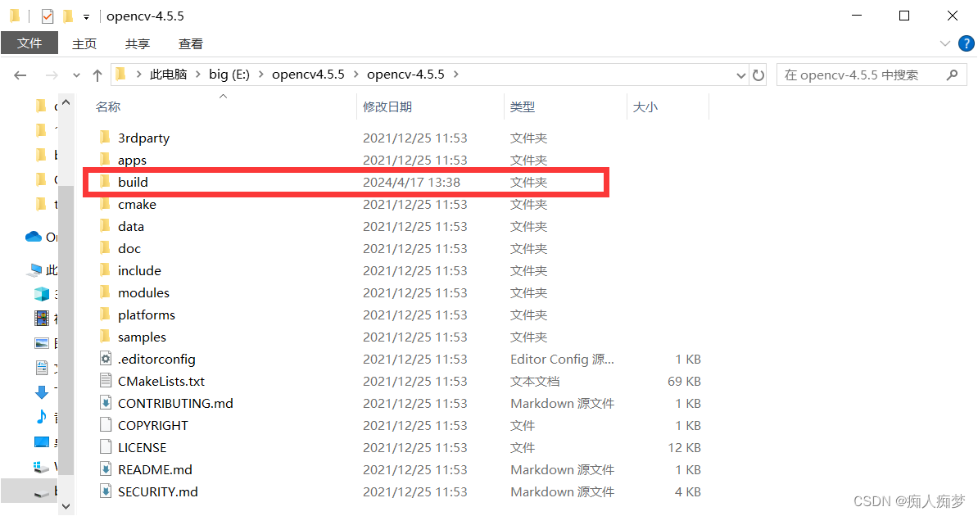Click the 3D objects cube icon in sidebar
The image size is (978, 516).
[x=41, y=293]
